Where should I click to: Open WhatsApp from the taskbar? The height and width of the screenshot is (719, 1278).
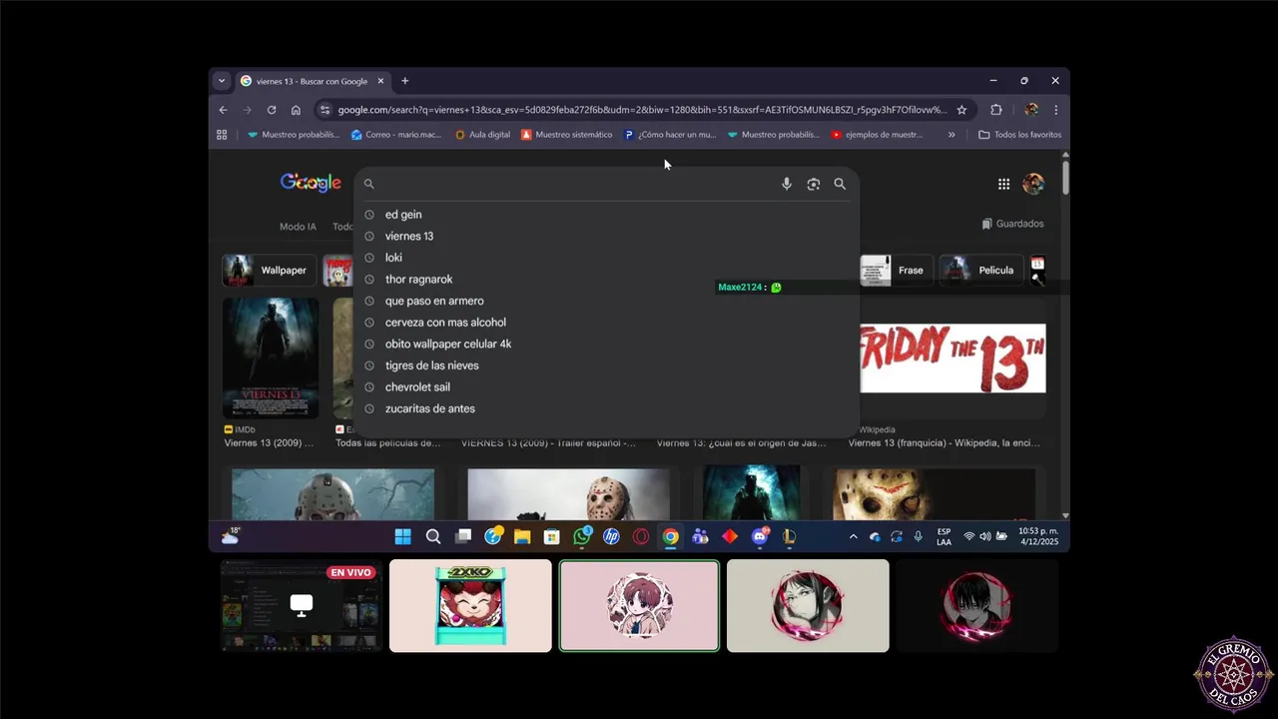point(582,536)
